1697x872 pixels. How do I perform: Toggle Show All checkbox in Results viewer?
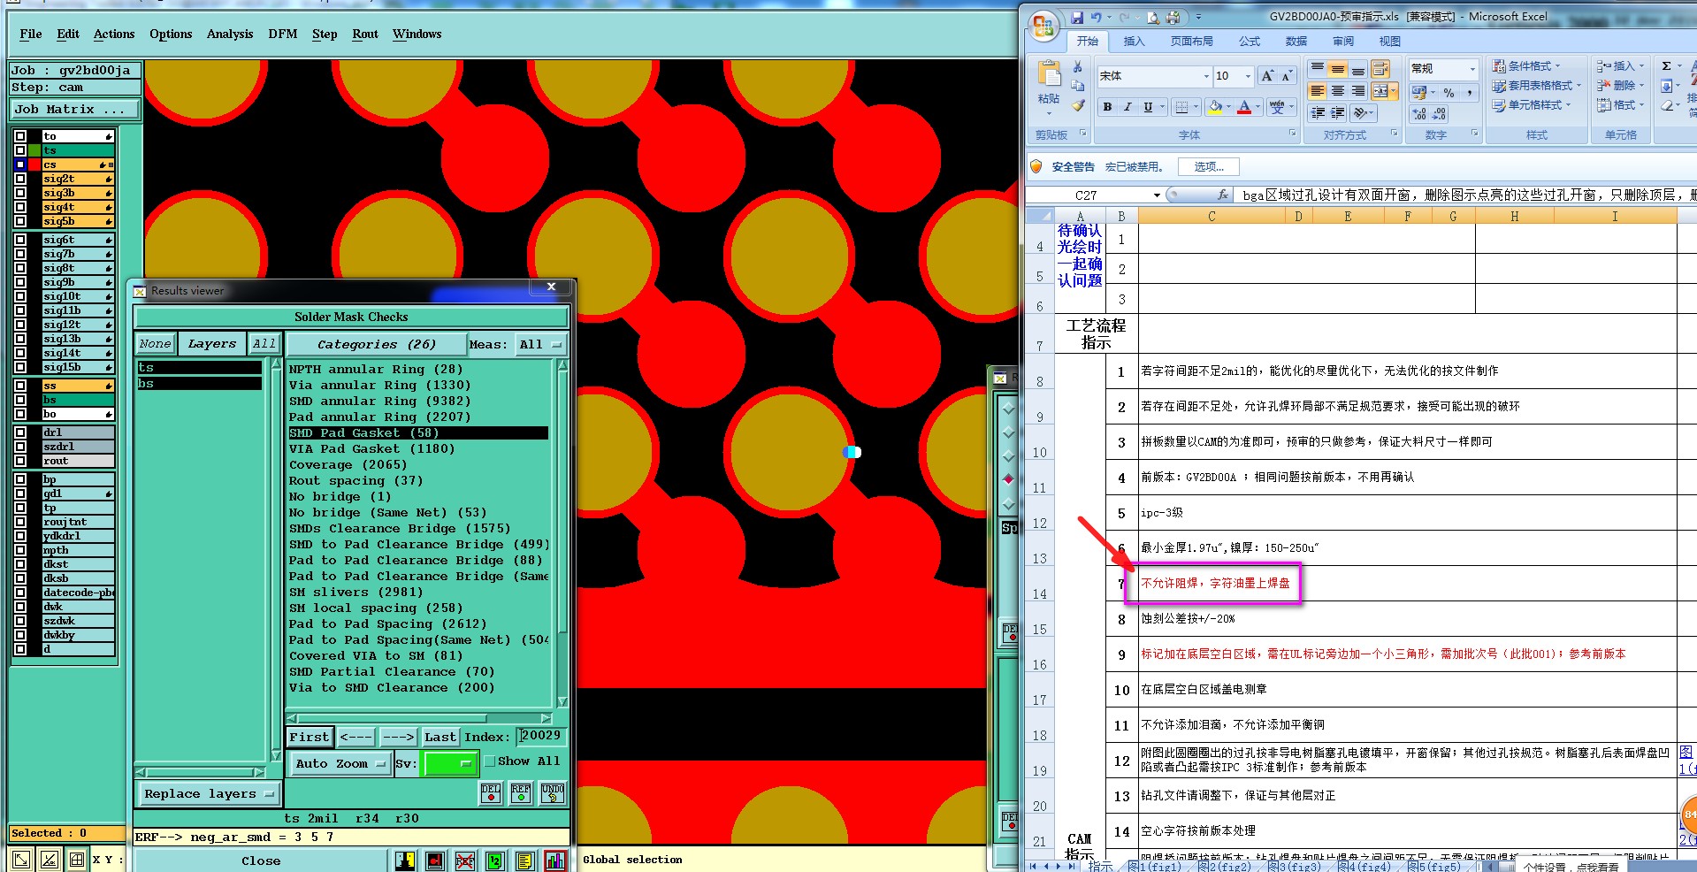coord(489,761)
